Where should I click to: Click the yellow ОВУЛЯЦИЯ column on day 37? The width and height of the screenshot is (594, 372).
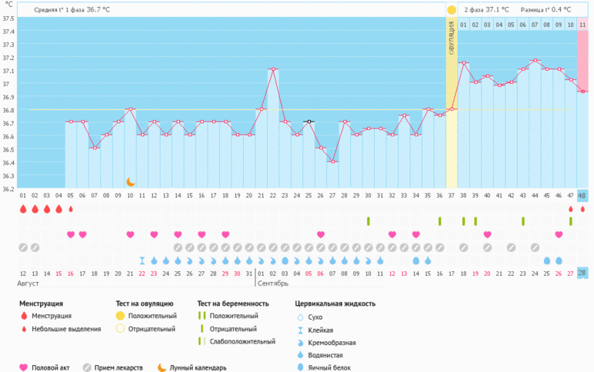[451, 103]
